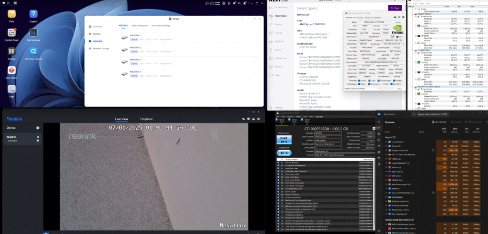Expand the Google Chrome row in Task Manager
Viewport: 488px width, 234px height.
click(386, 150)
